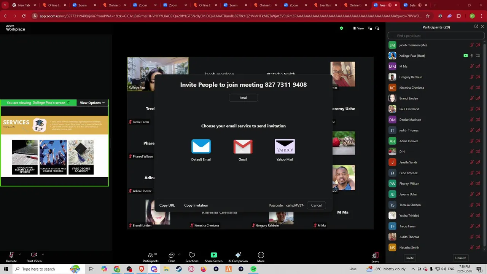Close the Participants panel
Screen dimensions: 487x274
pos(483,27)
